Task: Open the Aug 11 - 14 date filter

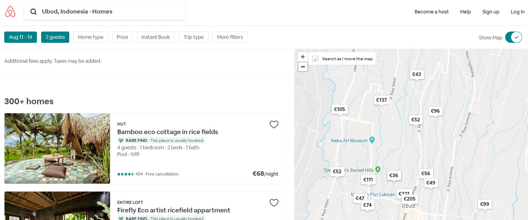Action: [21, 37]
